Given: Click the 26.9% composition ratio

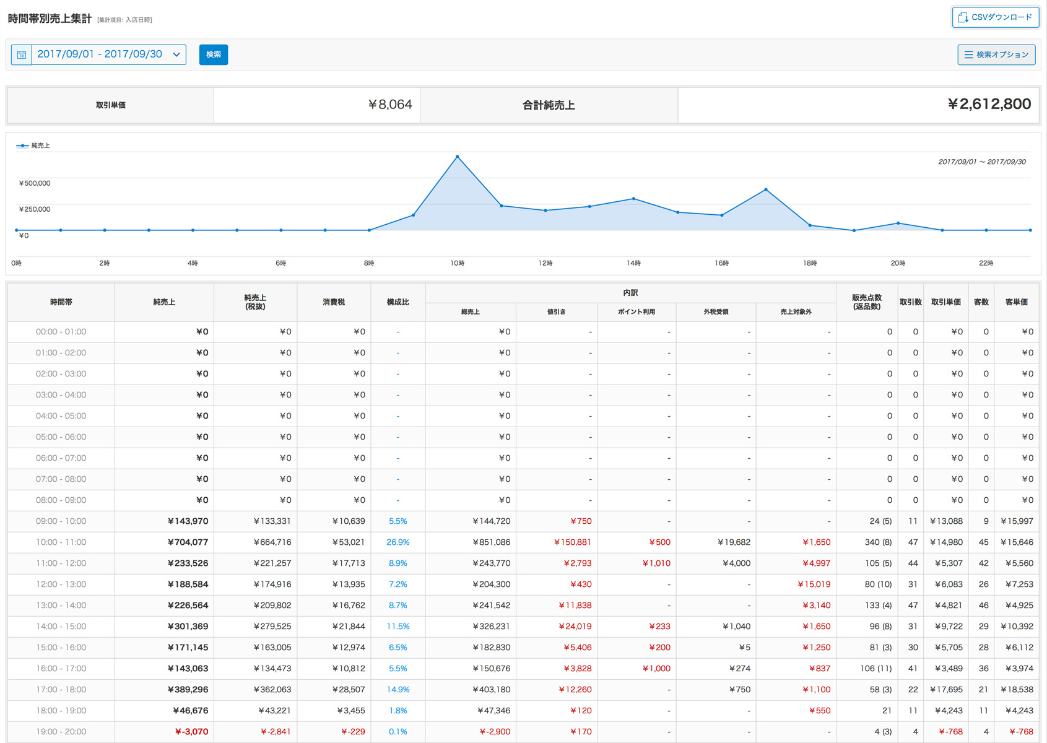Looking at the screenshot, I should tap(398, 542).
